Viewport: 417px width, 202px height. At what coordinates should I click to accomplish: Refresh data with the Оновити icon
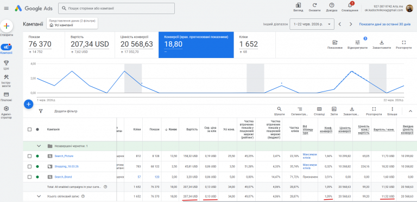[x=314, y=7]
